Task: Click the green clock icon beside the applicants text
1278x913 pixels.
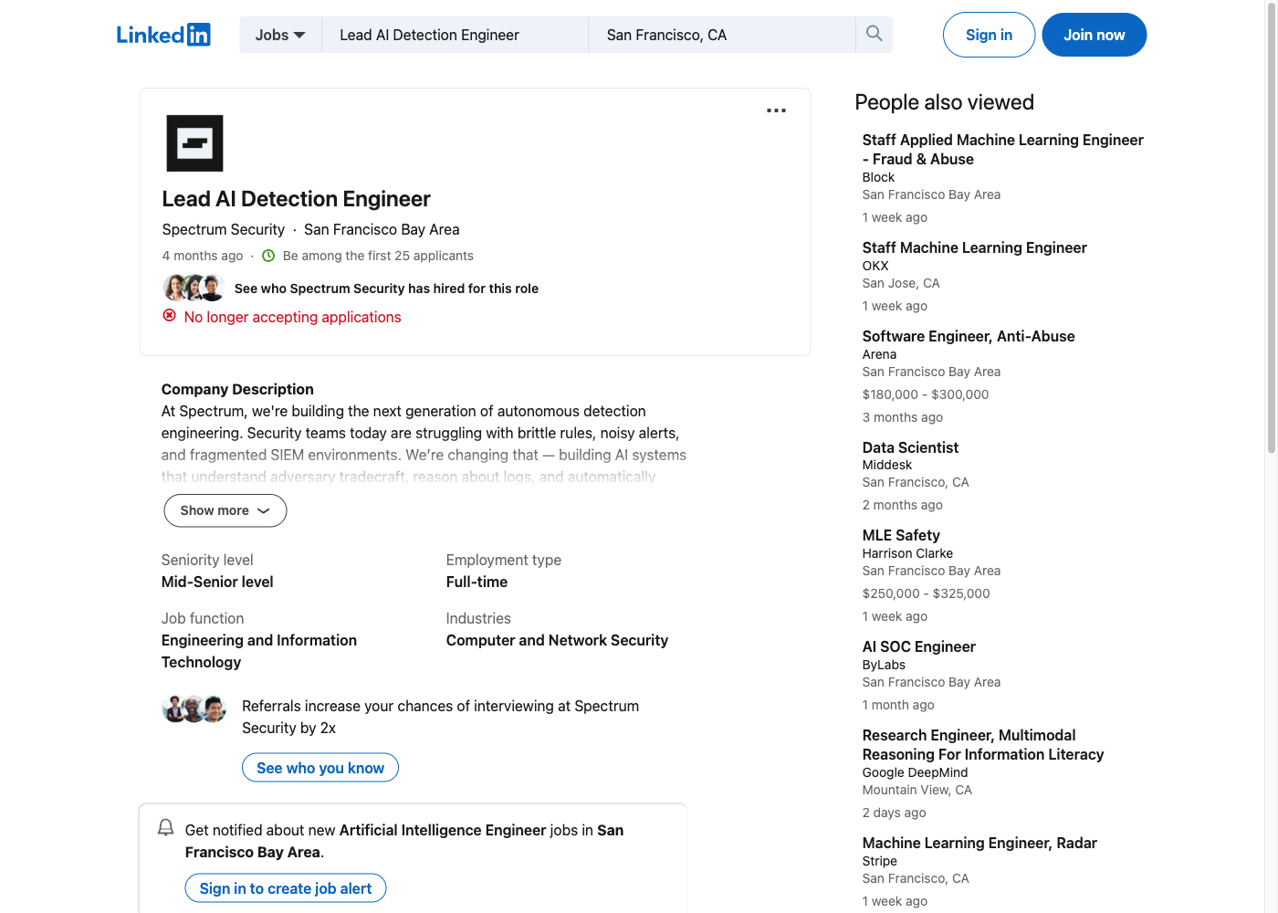Action: click(268, 256)
